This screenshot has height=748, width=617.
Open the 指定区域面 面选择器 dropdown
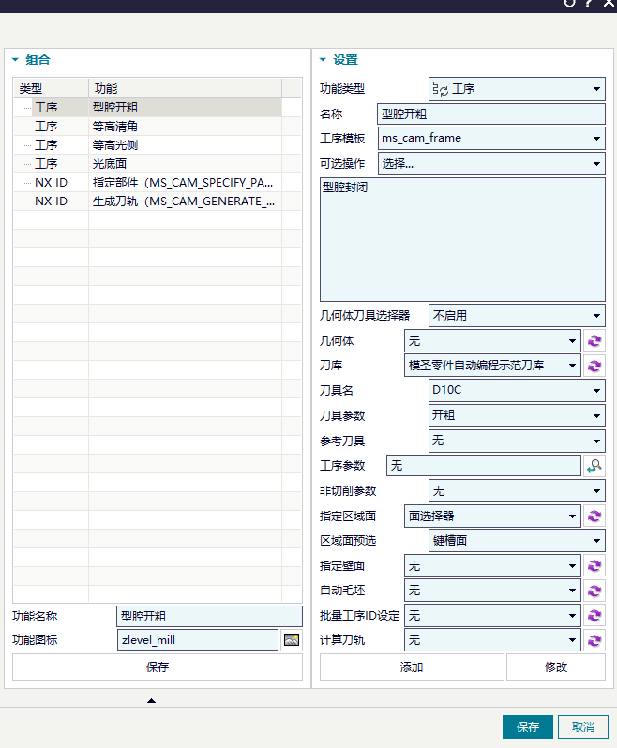tap(492, 516)
